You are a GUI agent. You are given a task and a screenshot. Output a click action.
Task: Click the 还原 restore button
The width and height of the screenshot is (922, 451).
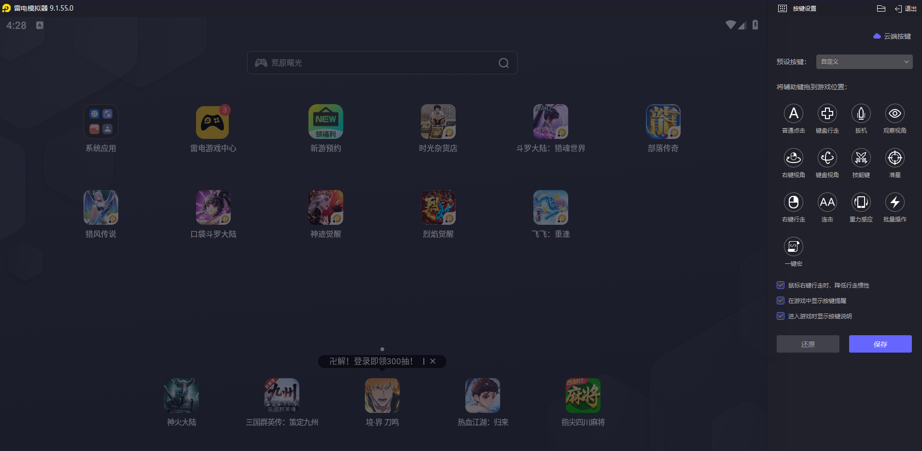point(808,344)
